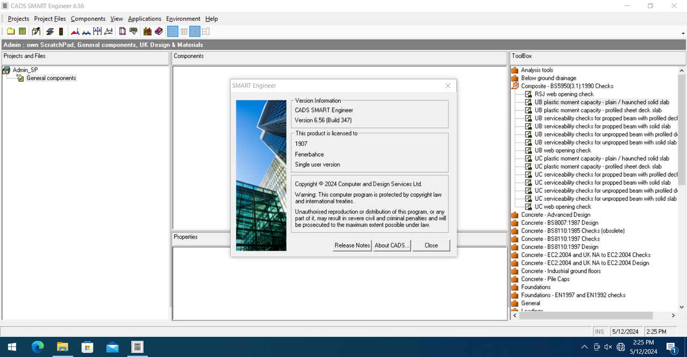This screenshot has height=357, width=687.
Task: Expand the Below ground drainage folder
Action: [548, 78]
